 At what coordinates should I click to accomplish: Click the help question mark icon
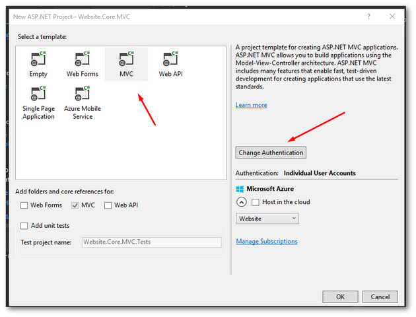coord(368,15)
